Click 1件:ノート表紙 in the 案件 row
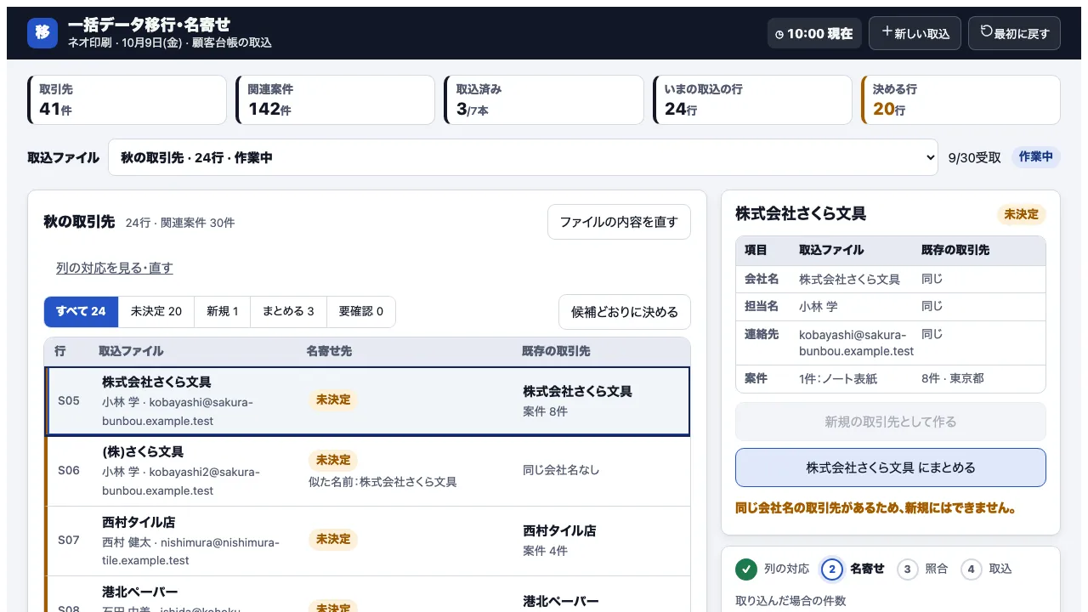 click(x=838, y=378)
